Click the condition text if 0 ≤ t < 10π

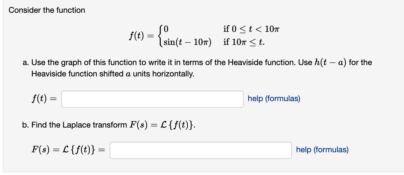click(x=251, y=29)
